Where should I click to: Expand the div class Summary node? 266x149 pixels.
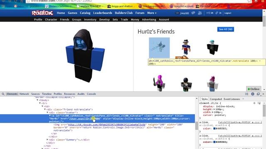point(47,140)
